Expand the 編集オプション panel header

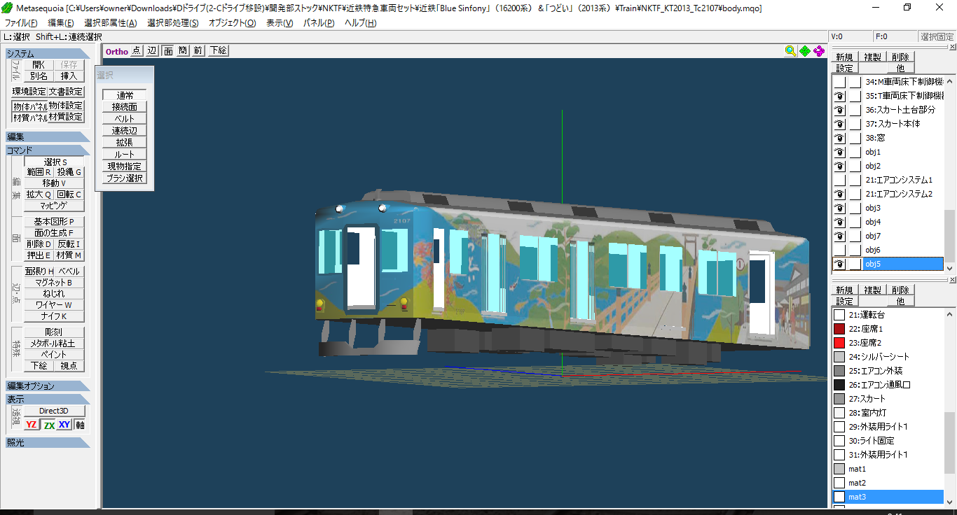[48, 386]
